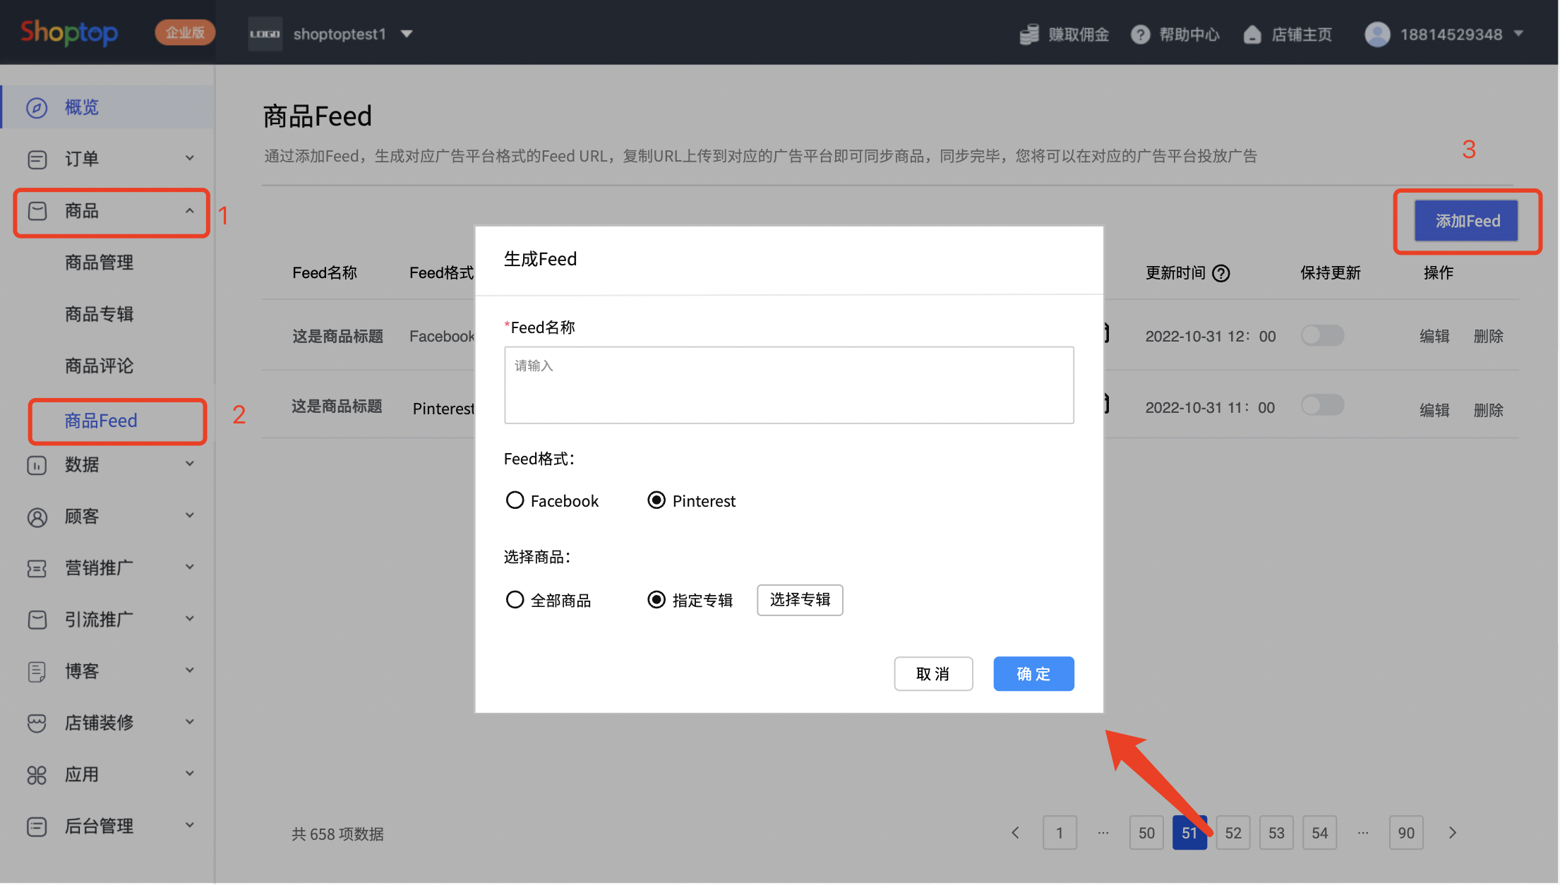Jump to page 53
1560x885 pixels.
1276,833
